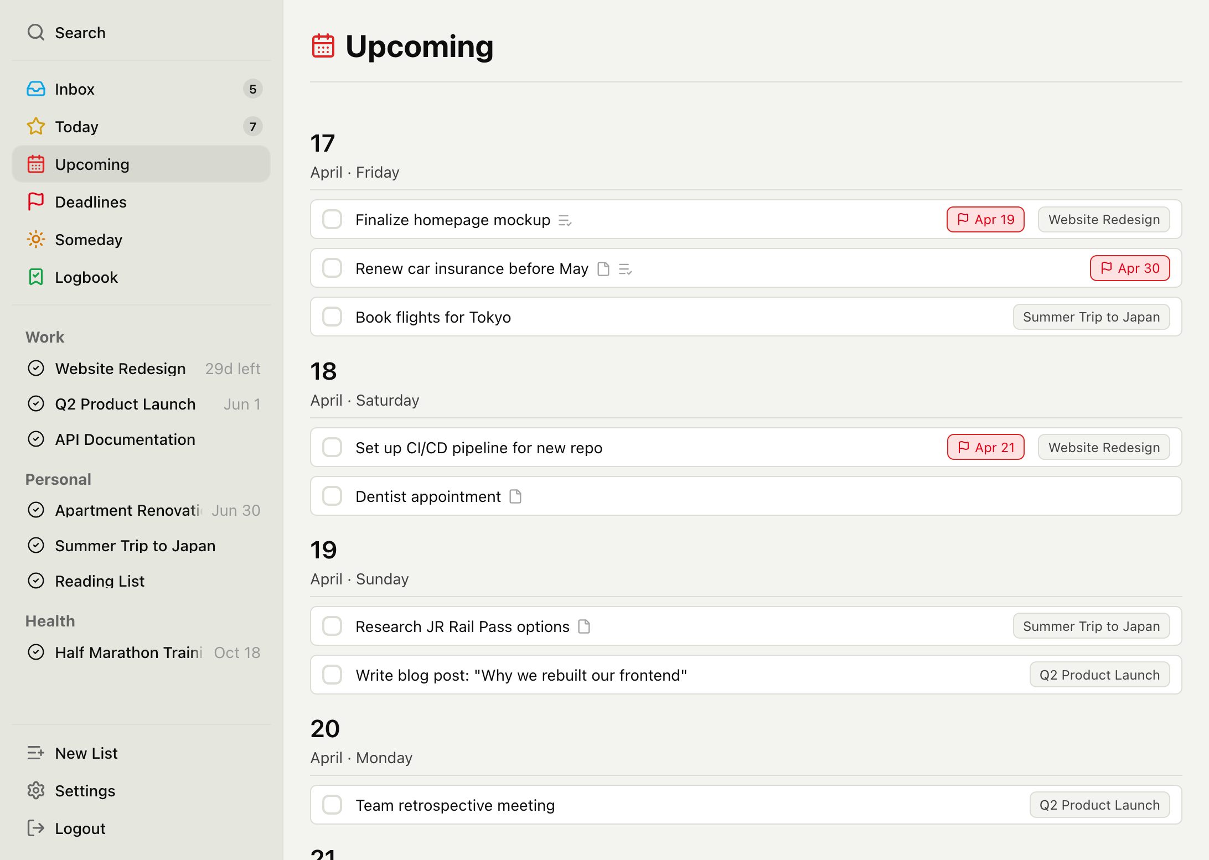This screenshot has height=860, width=1209.
Task: Go to the Today view
Action: pyautogui.click(x=141, y=127)
